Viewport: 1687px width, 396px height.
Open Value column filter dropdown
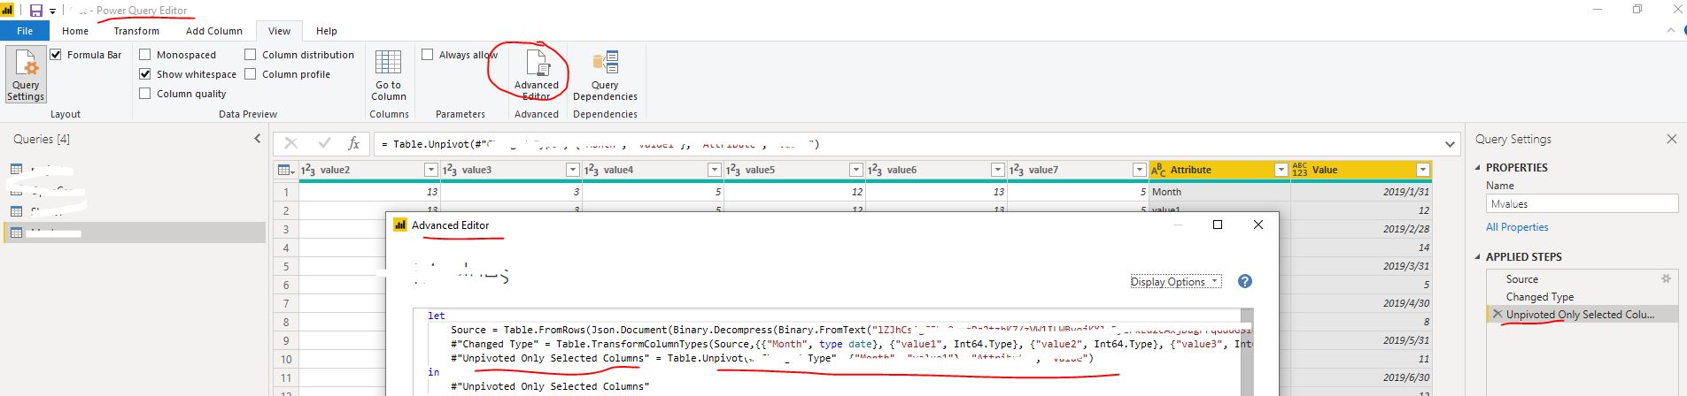(x=1422, y=170)
